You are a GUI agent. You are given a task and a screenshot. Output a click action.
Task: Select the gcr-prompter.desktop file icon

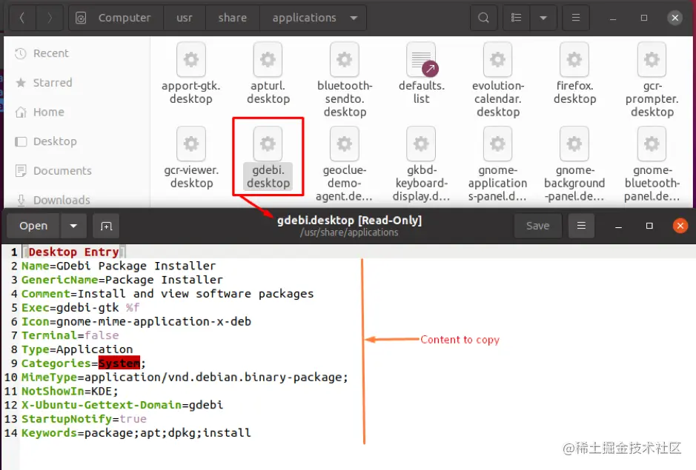[652, 59]
